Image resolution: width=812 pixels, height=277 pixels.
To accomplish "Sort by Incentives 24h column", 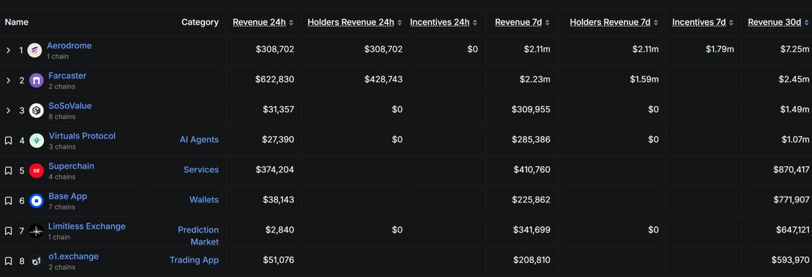I will [x=443, y=22].
